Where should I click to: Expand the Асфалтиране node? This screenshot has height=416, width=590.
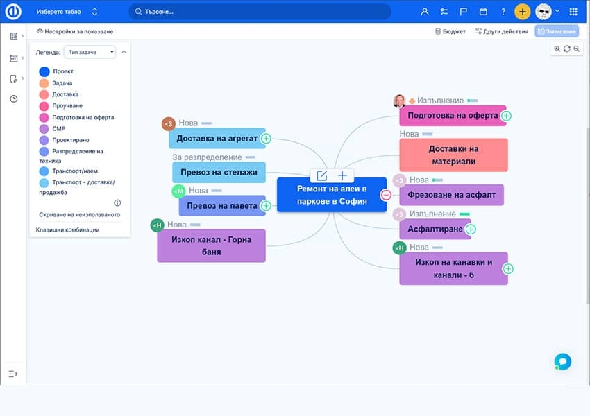point(471,229)
